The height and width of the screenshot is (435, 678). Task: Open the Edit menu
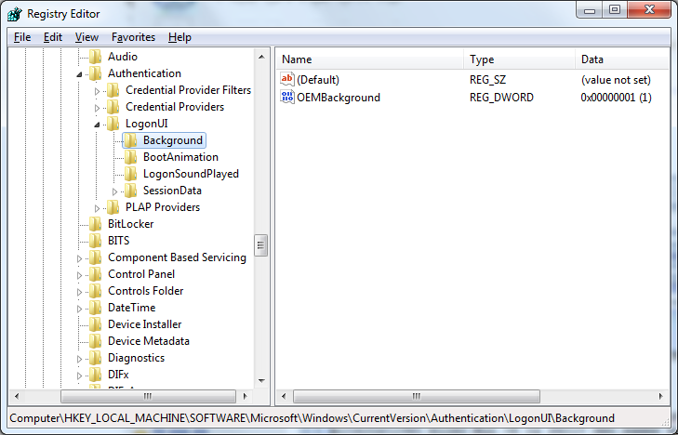click(x=53, y=37)
